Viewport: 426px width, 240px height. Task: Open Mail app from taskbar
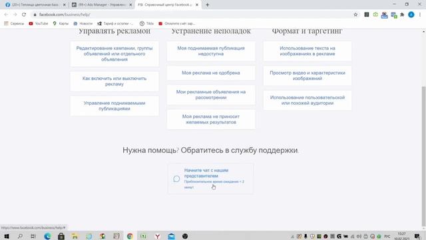click(x=171, y=236)
